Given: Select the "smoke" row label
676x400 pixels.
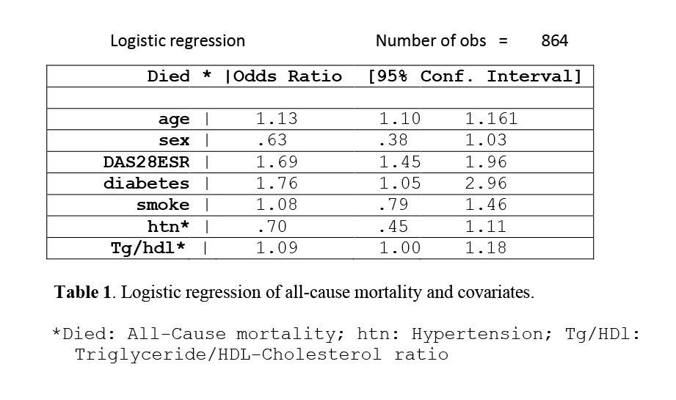Looking at the screenshot, I should click(x=163, y=205).
